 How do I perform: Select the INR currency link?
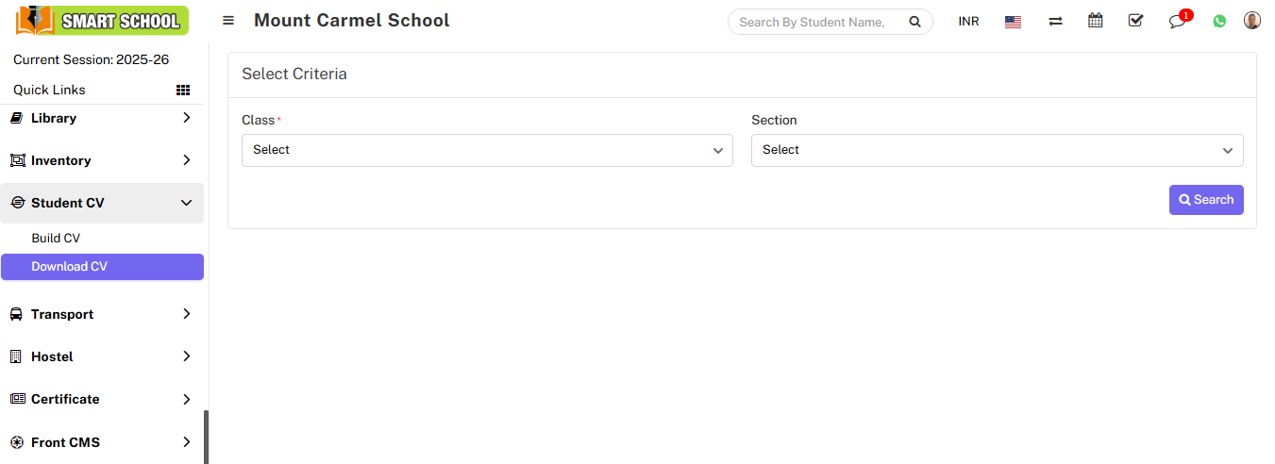968,22
